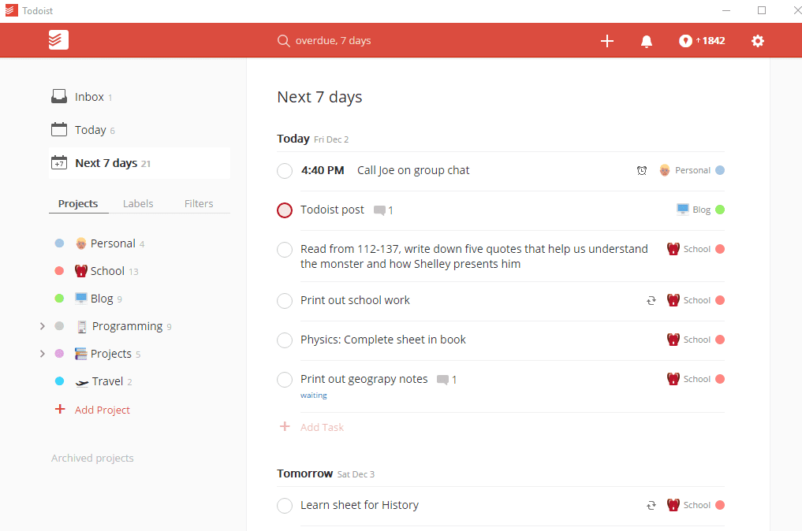The image size is (802, 531).
Task: Expand the Projects project subtree
Action: 43,354
